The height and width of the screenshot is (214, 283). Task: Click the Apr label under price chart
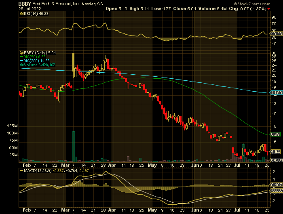[x=112, y=165]
